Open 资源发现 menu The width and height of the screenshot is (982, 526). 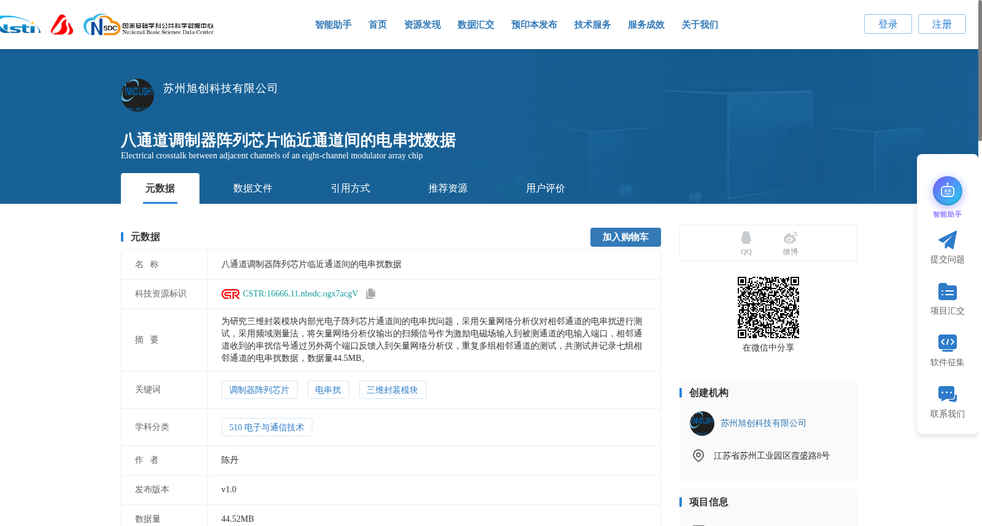(422, 25)
